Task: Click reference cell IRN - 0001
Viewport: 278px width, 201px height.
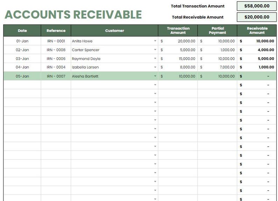Action: click(56, 41)
